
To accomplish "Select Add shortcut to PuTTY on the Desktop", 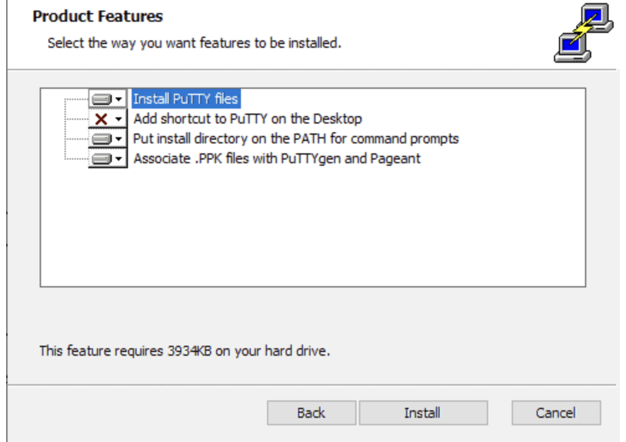I will (x=248, y=119).
